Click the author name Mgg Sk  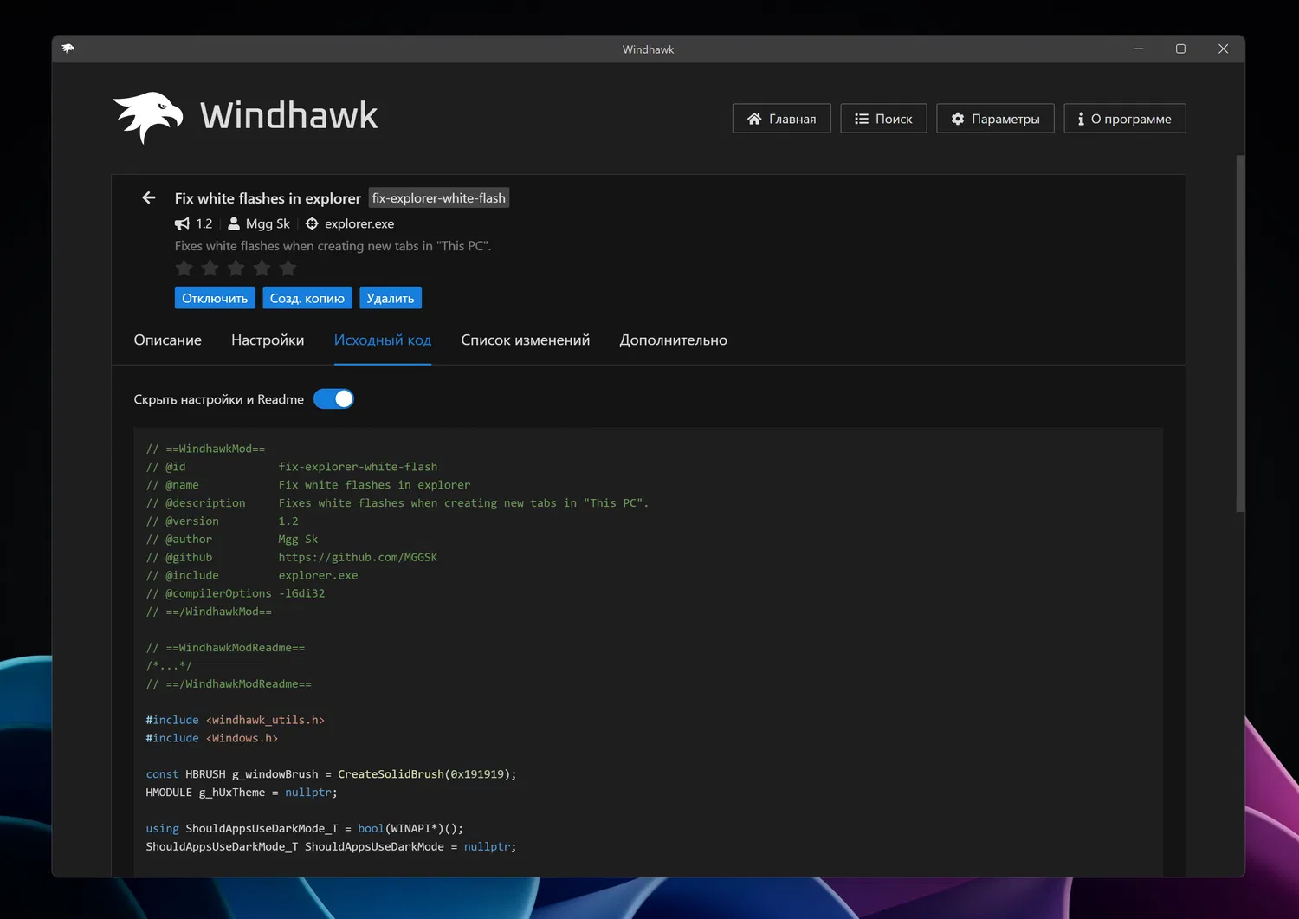268,223
